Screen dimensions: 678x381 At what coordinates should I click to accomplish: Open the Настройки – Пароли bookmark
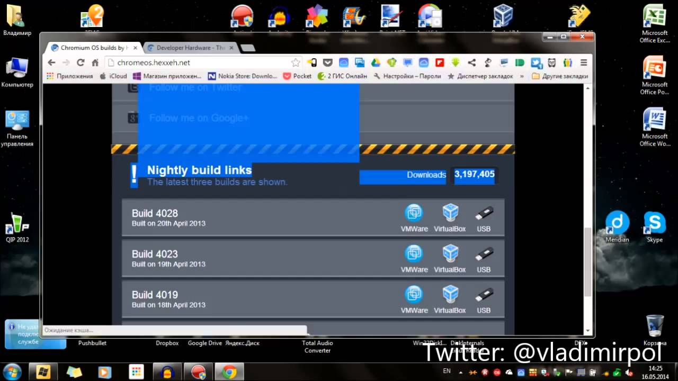pyautogui.click(x=407, y=76)
